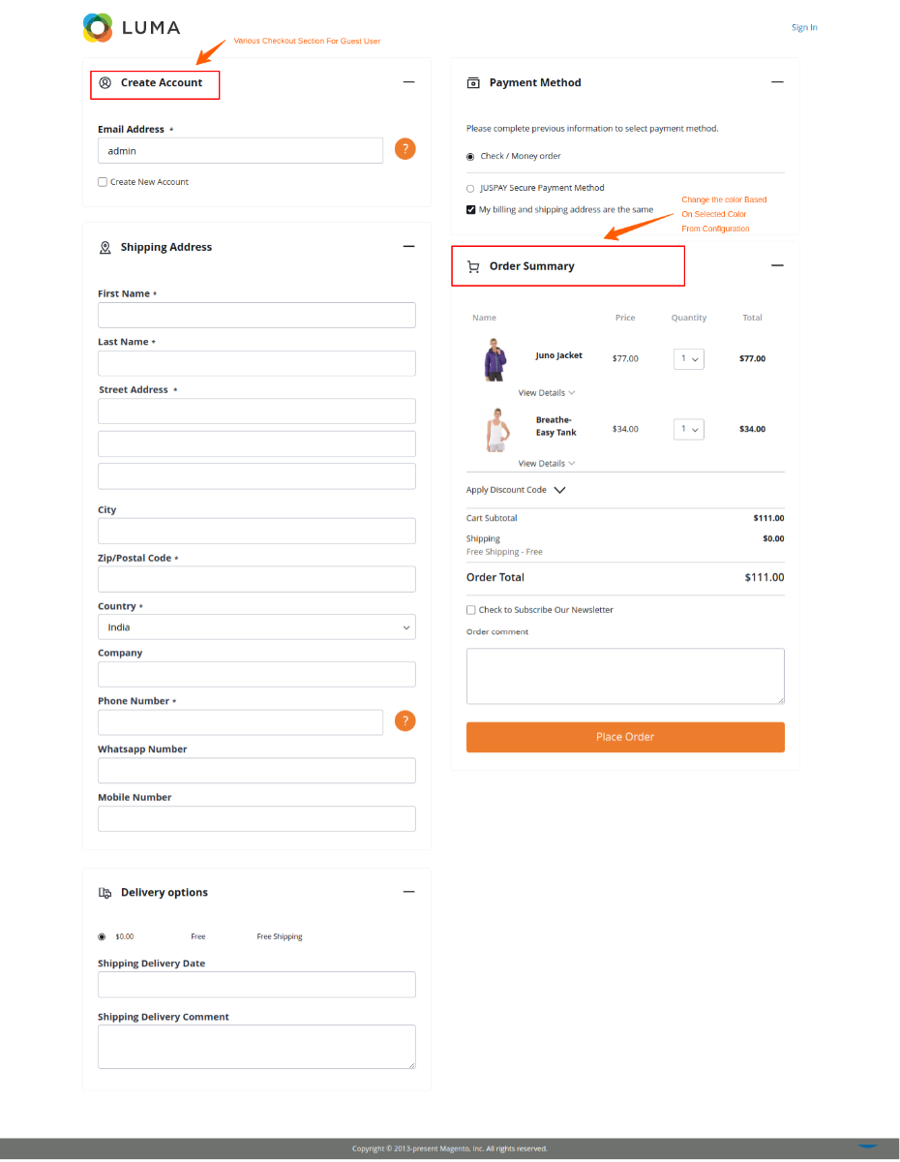
Task: Collapse the Shipping Address section
Action: [x=408, y=246]
